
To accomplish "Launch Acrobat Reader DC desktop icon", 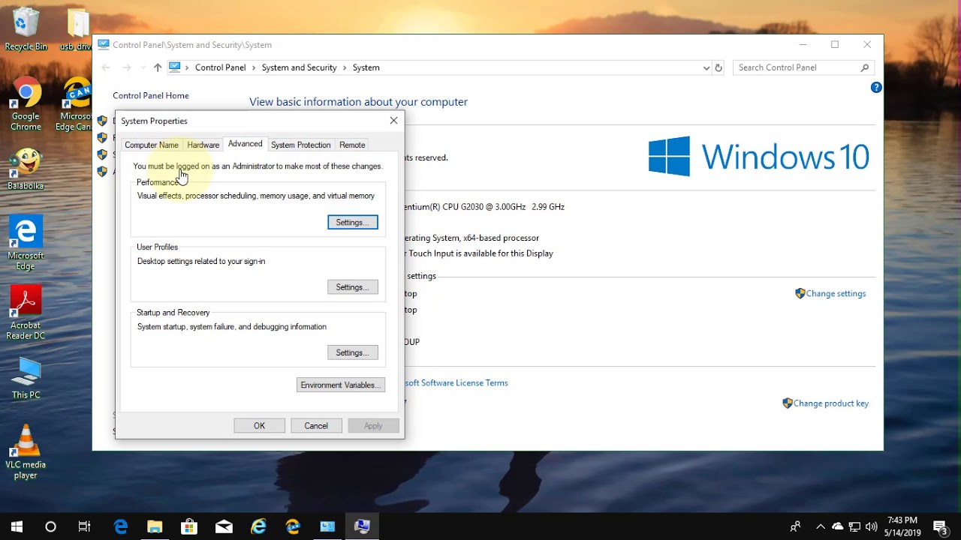I will [26, 313].
